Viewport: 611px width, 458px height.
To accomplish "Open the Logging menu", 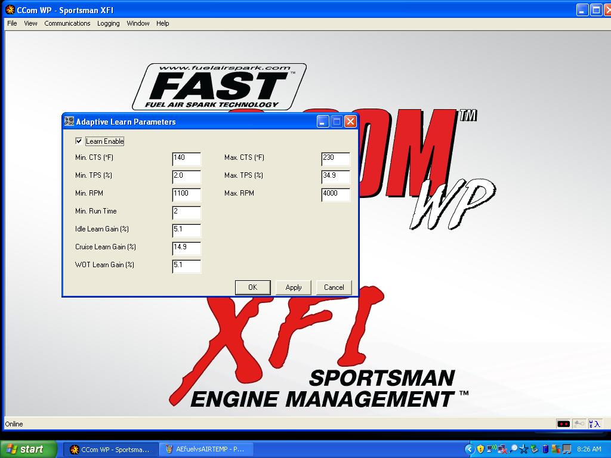I will click(x=109, y=23).
